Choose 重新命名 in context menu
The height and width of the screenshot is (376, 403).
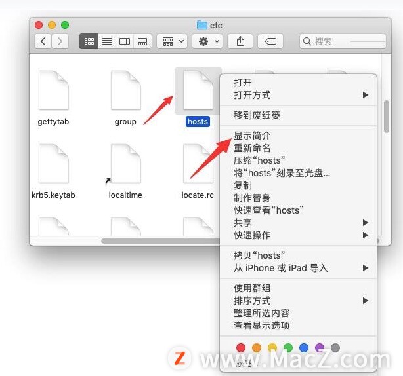click(298, 148)
